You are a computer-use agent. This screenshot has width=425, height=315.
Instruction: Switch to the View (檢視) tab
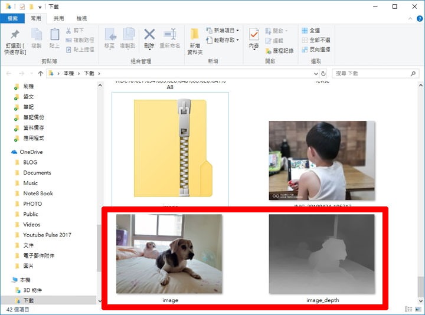point(81,18)
